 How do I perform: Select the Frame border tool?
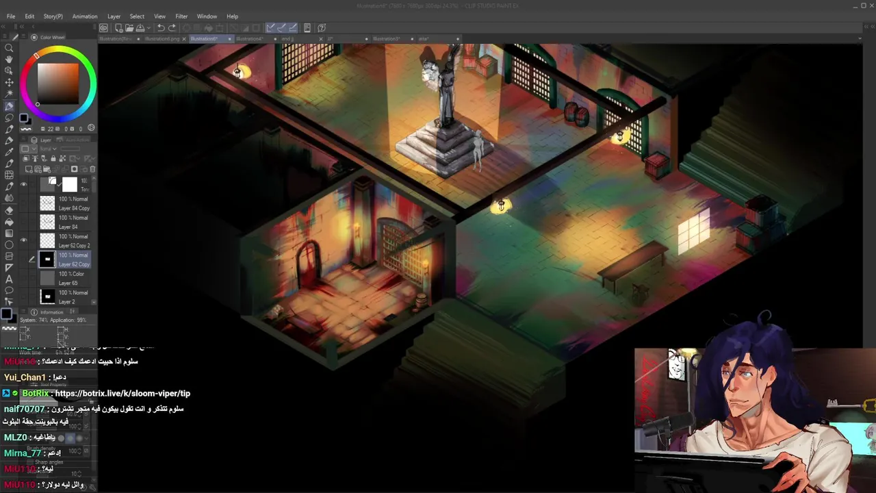pos(9,256)
